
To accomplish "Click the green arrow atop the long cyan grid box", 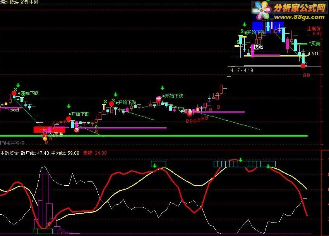I will 241,160.
